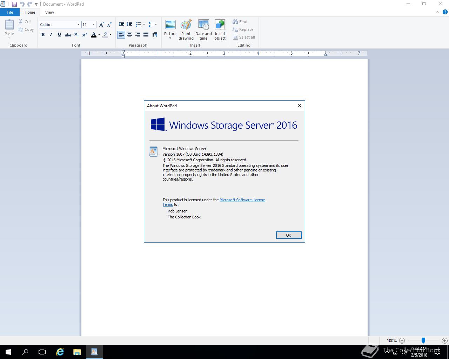Switch to the View tab
449x359 pixels.
click(49, 12)
